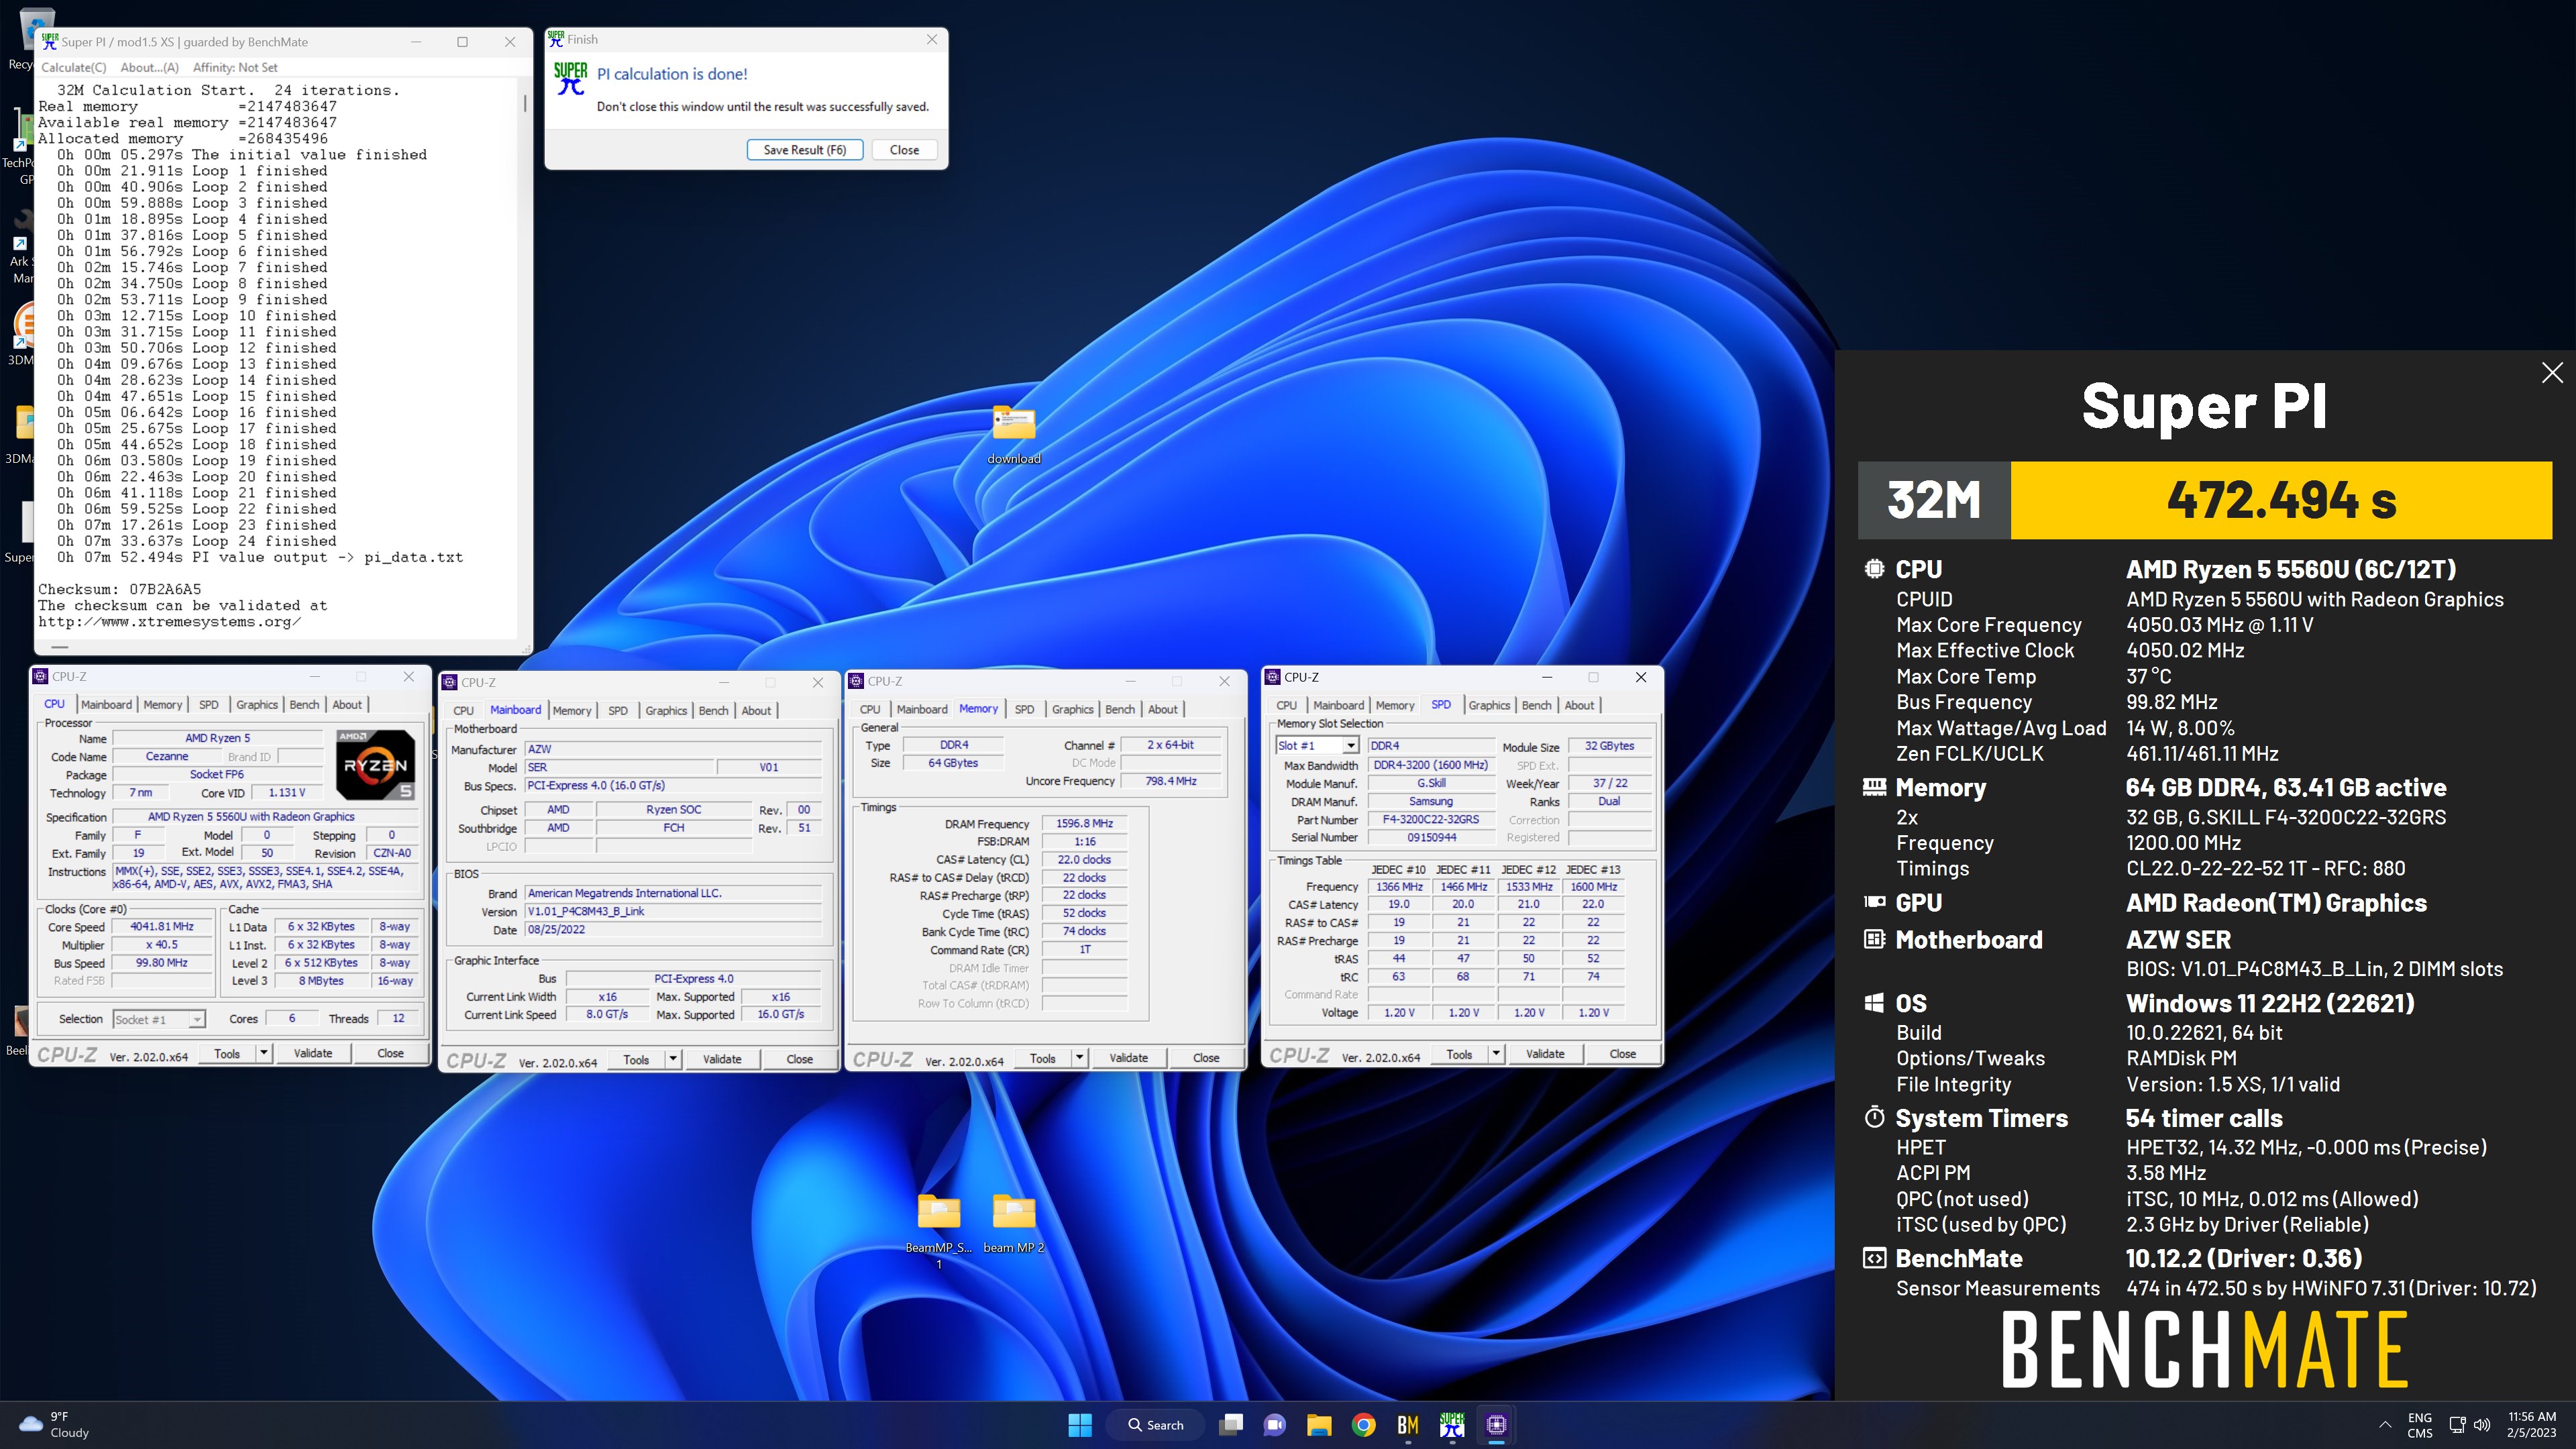Open the download folder on the desktop
The image size is (2576, 1449).
(x=1013, y=434)
